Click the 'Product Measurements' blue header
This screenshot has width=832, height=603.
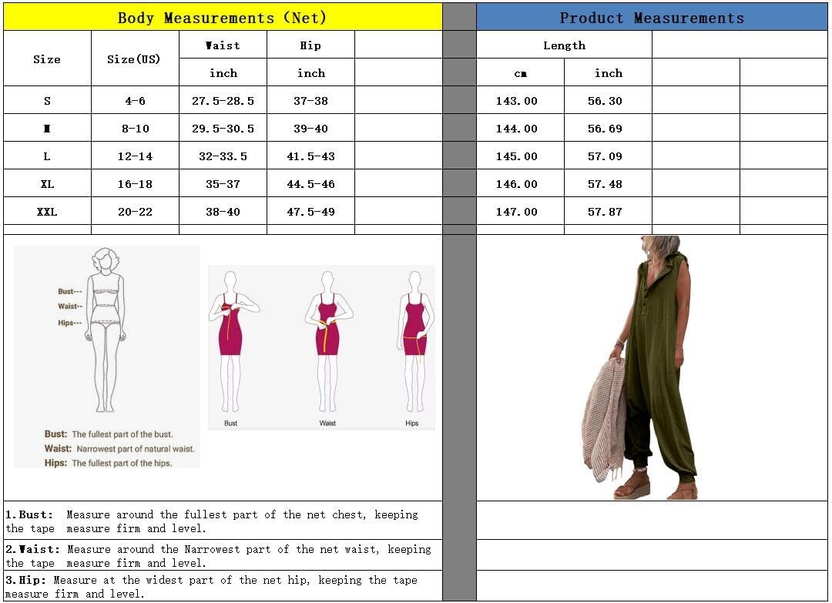(x=653, y=18)
